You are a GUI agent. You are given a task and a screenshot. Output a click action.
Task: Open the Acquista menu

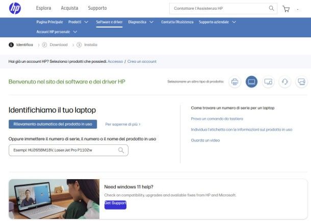point(69,8)
